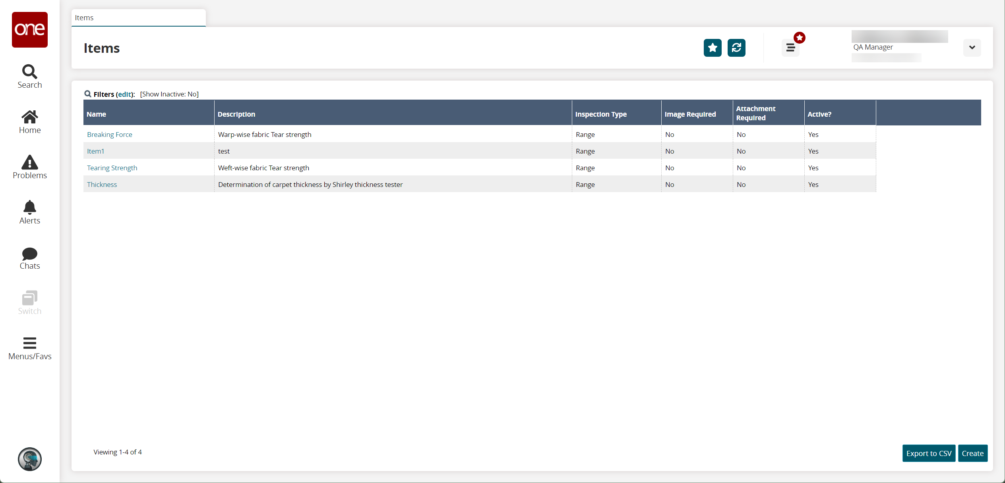1005x483 pixels.
Task: Select the Switch sidebar option
Action: 29,302
